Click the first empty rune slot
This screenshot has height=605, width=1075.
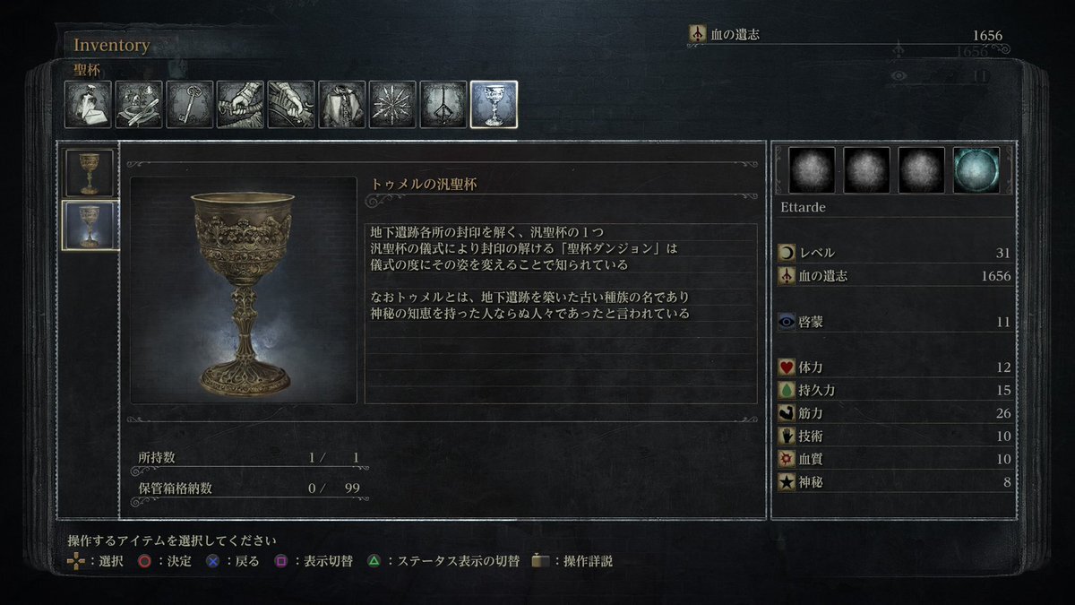coord(812,170)
